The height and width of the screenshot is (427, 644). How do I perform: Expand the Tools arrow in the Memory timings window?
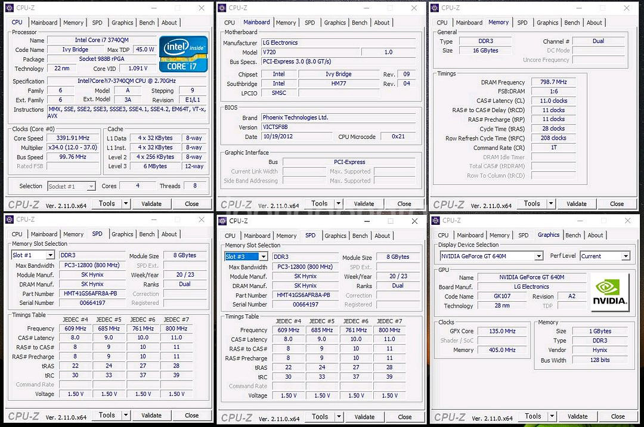pyautogui.click(x=551, y=203)
